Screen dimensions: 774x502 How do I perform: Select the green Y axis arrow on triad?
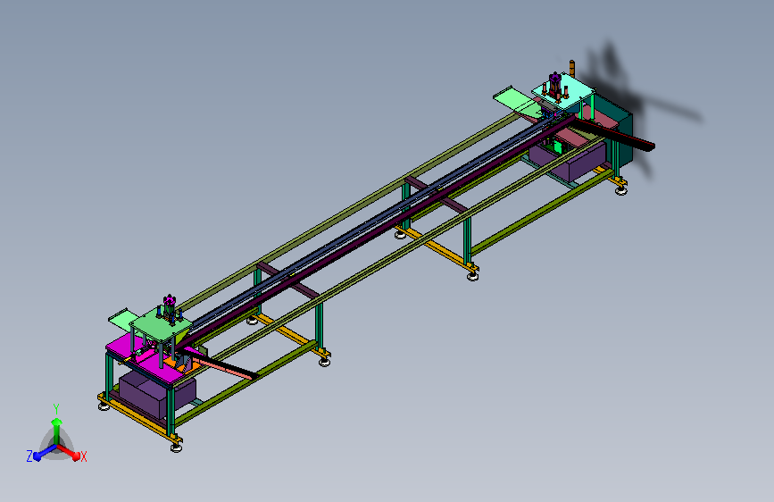[x=56, y=430]
